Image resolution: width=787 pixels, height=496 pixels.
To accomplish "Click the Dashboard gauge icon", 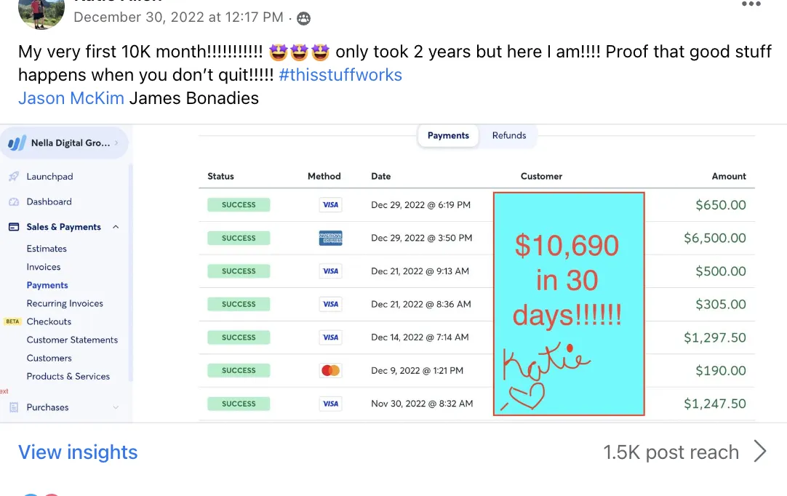I will pyautogui.click(x=14, y=201).
